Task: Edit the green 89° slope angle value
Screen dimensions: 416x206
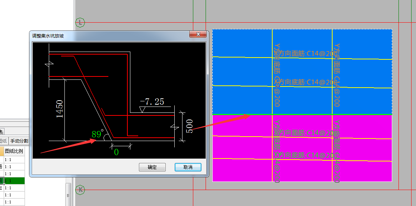Action: [97, 134]
